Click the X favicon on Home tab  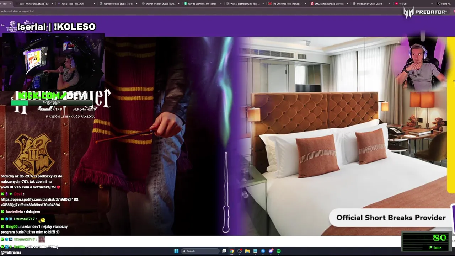(439, 4)
